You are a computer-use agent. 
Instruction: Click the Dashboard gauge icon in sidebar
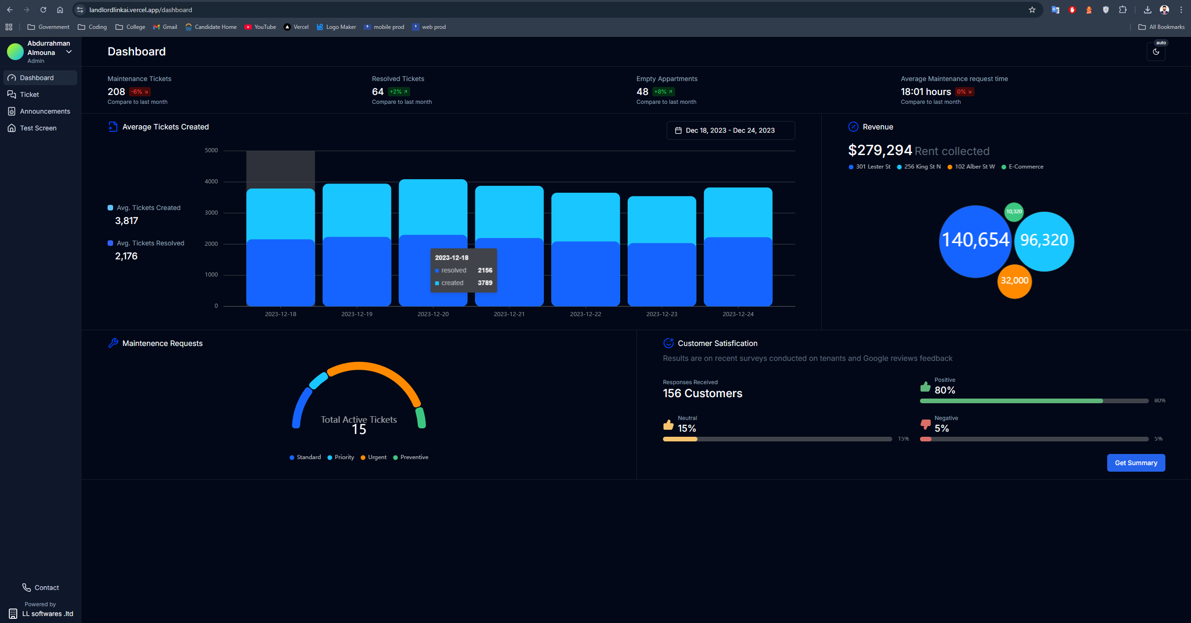(x=12, y=78)
